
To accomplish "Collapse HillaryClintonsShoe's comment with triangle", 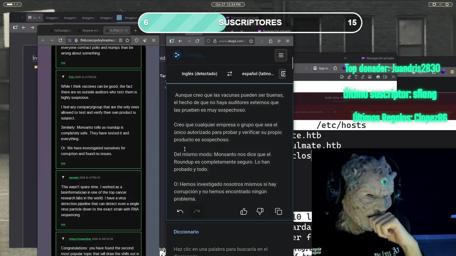I will (x=63, y=239).
